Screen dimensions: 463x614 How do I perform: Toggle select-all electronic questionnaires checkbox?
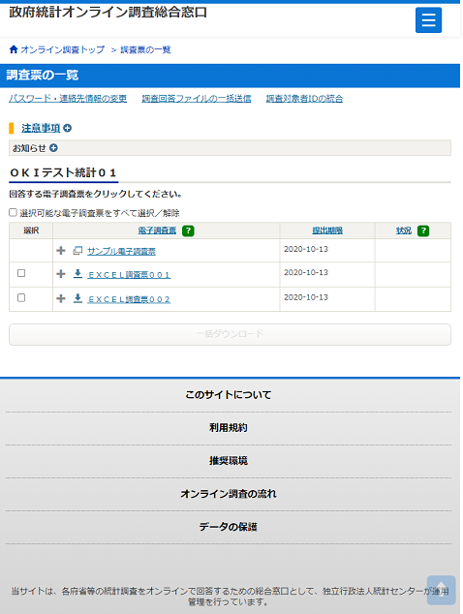pyautogui.click(x=13, y=212)
